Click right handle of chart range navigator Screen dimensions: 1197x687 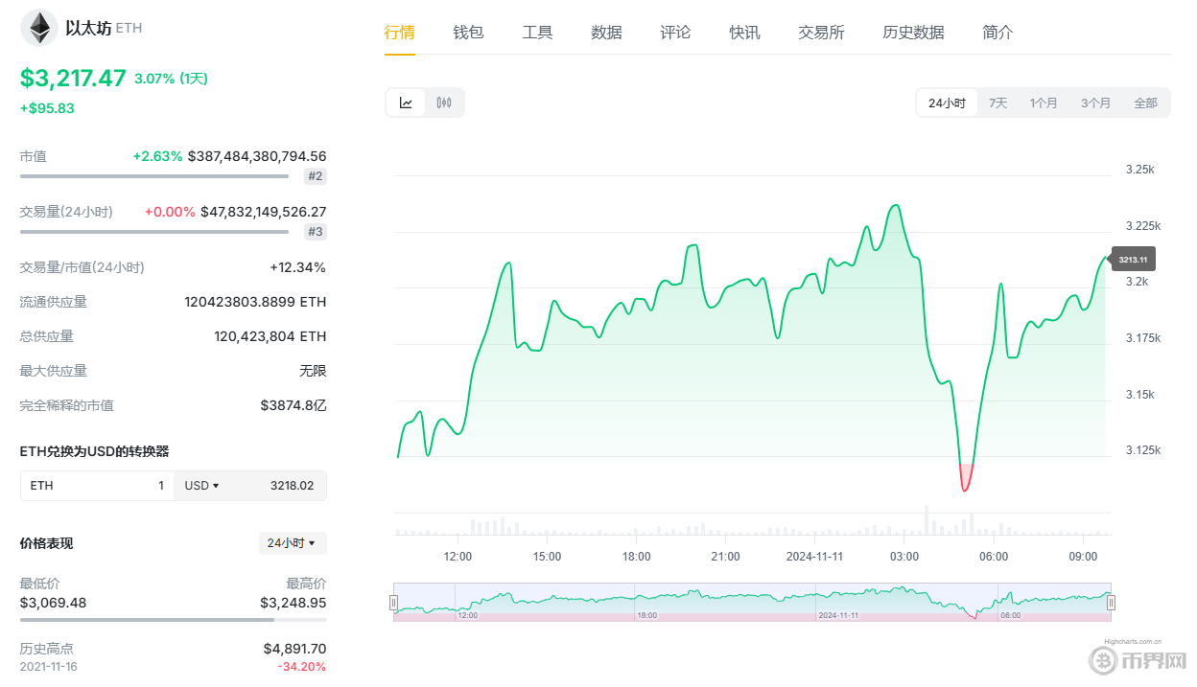(x=1112, y=603)
